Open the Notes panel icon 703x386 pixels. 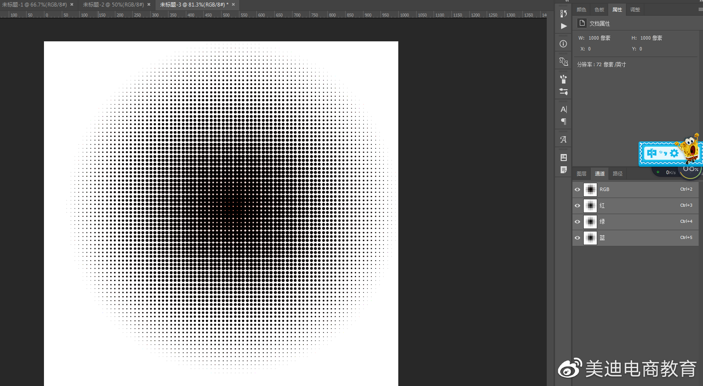[563, 170]
